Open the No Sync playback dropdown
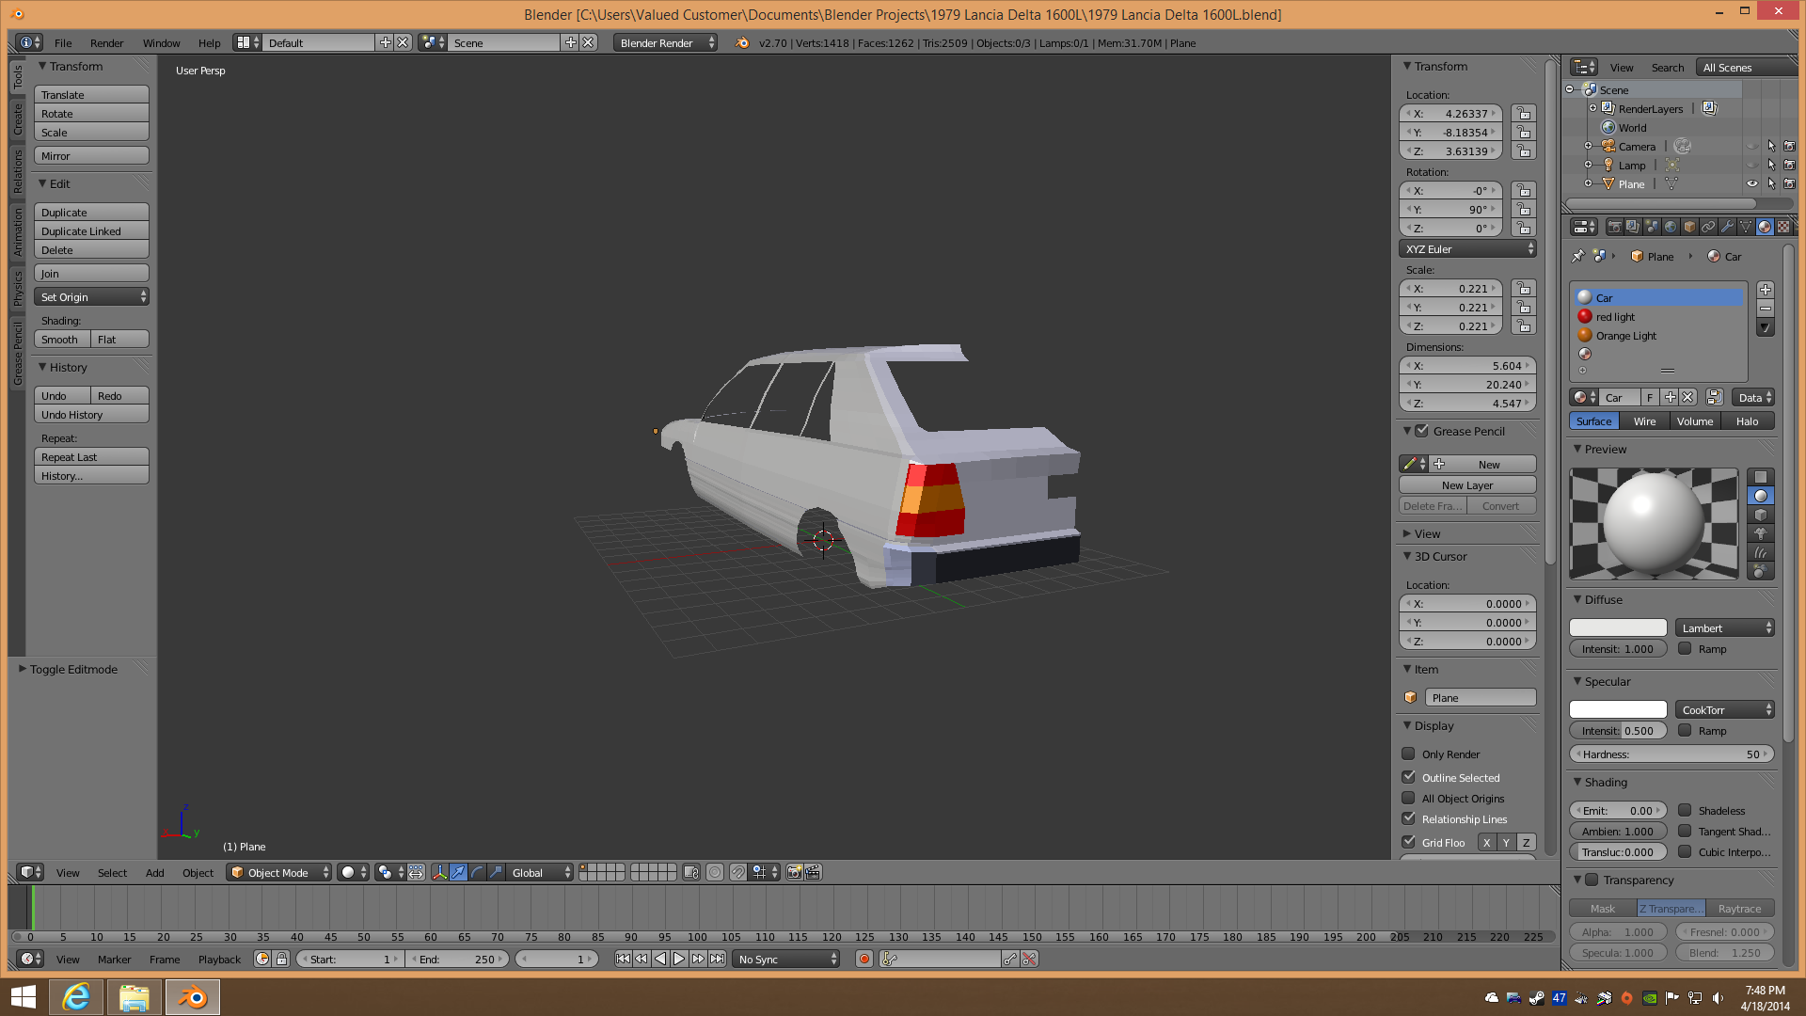 [x=786, y=959]
